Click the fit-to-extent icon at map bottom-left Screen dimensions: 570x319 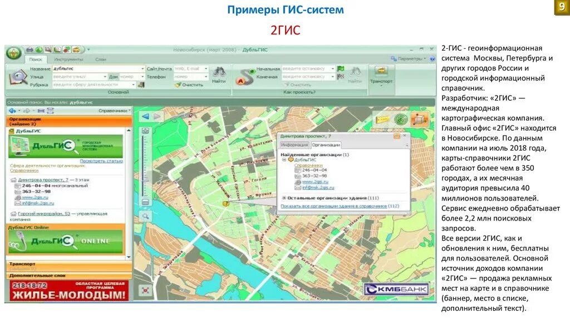pyautogui.click(x=145, y=290)
